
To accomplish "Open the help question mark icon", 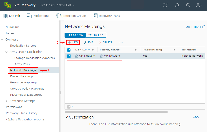I will tap(188, 5).
